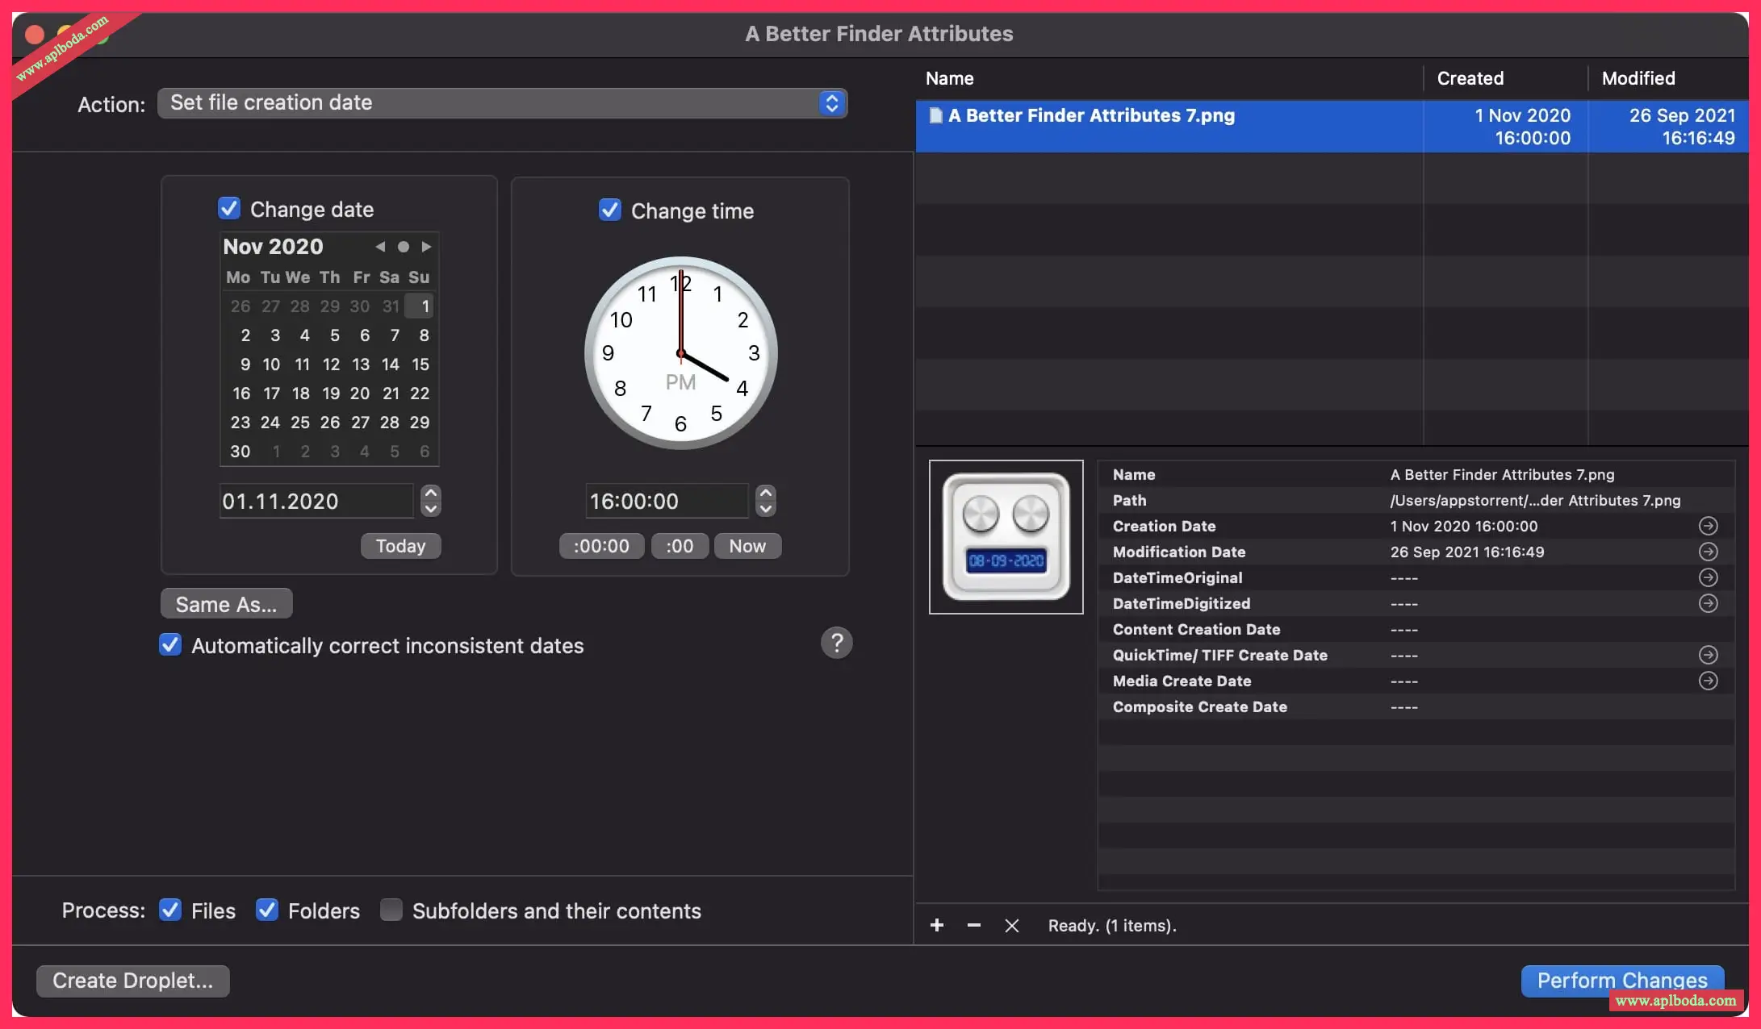Uncheck the Files process option
This screenshot has height=1029, width=1761.
(x=170, y=910)
